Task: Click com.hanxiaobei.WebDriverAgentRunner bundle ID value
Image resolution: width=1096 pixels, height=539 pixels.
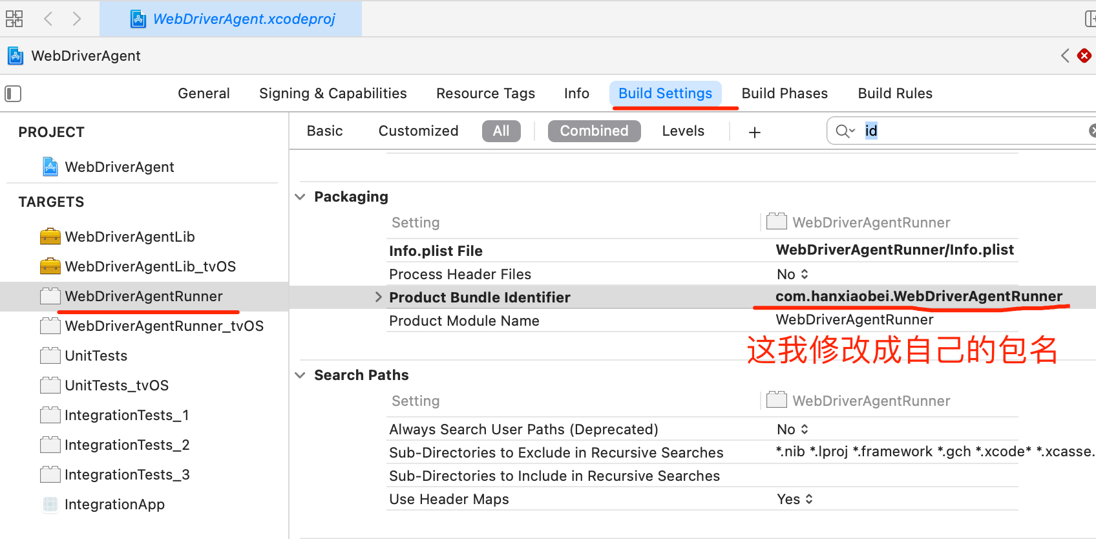Action: click(x=919, y=297)
